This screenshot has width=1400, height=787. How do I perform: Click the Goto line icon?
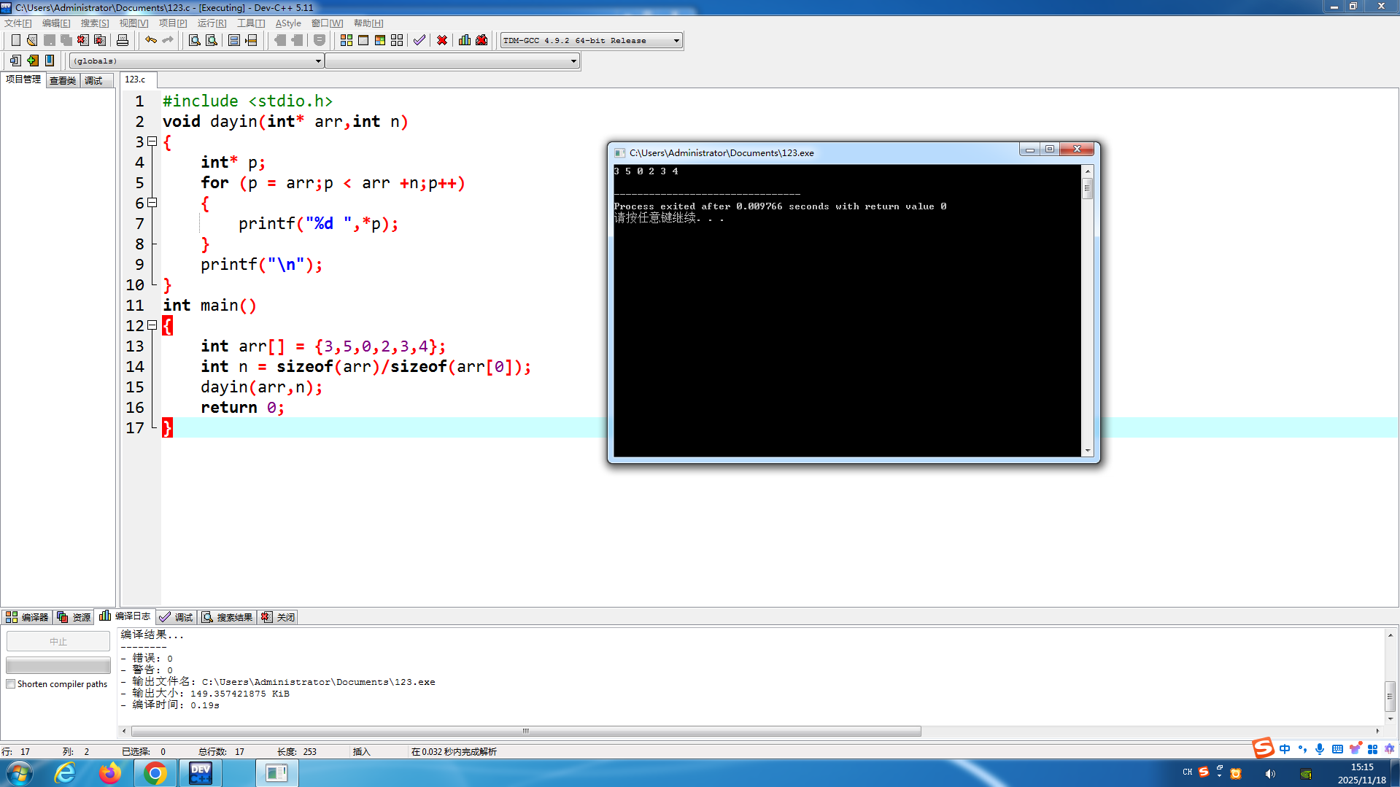pyautogui.click(x=251, y=40)
